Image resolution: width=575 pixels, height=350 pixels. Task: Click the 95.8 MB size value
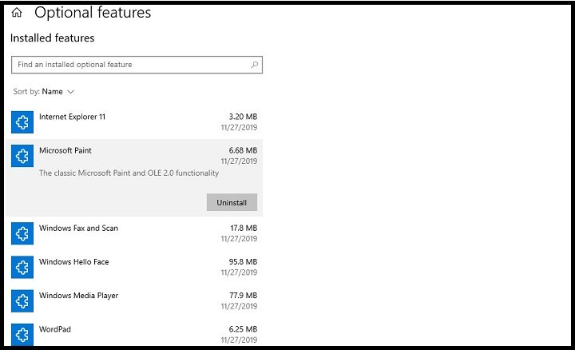(243, 261)
